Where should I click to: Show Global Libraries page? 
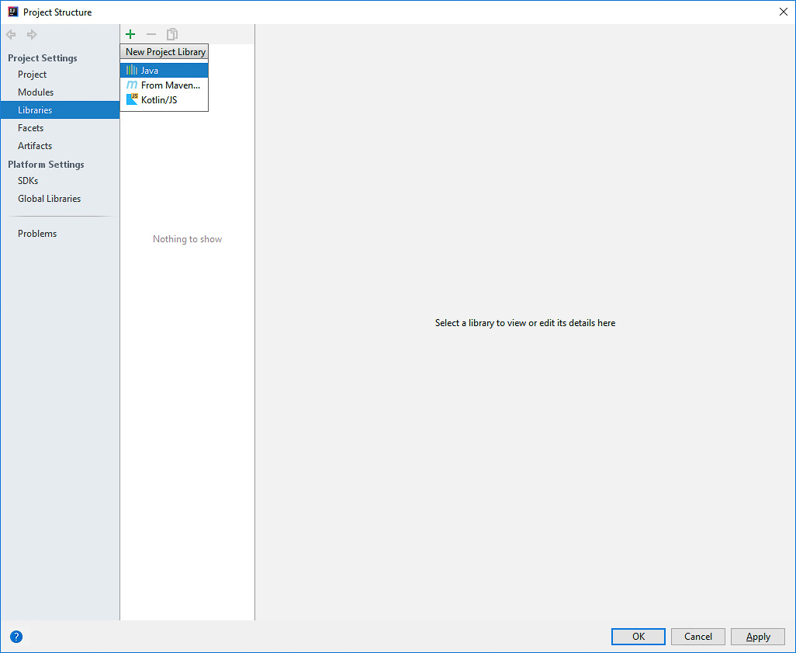click(x=49, y=199)
